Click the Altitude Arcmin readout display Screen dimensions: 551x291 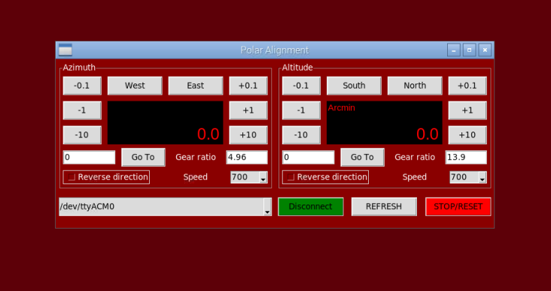(385, 123)
